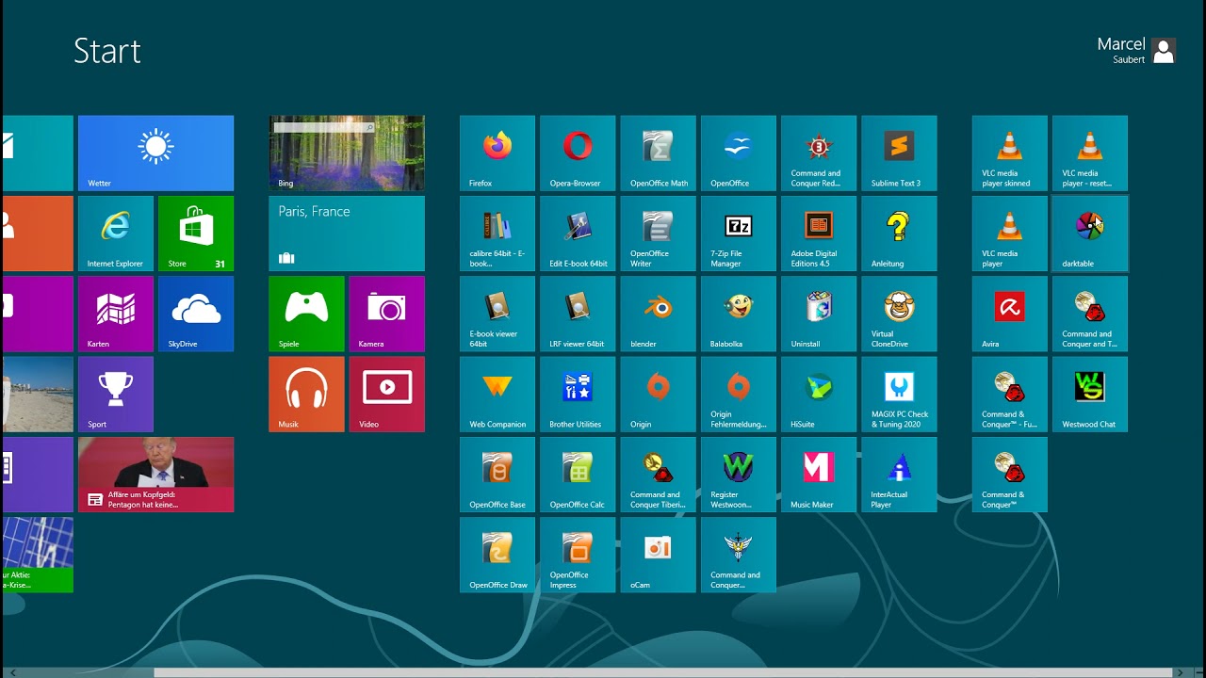The image size is (1206, 678).
Task: Open Origin Fehlermeldung tile
Action: pos(739,395)
